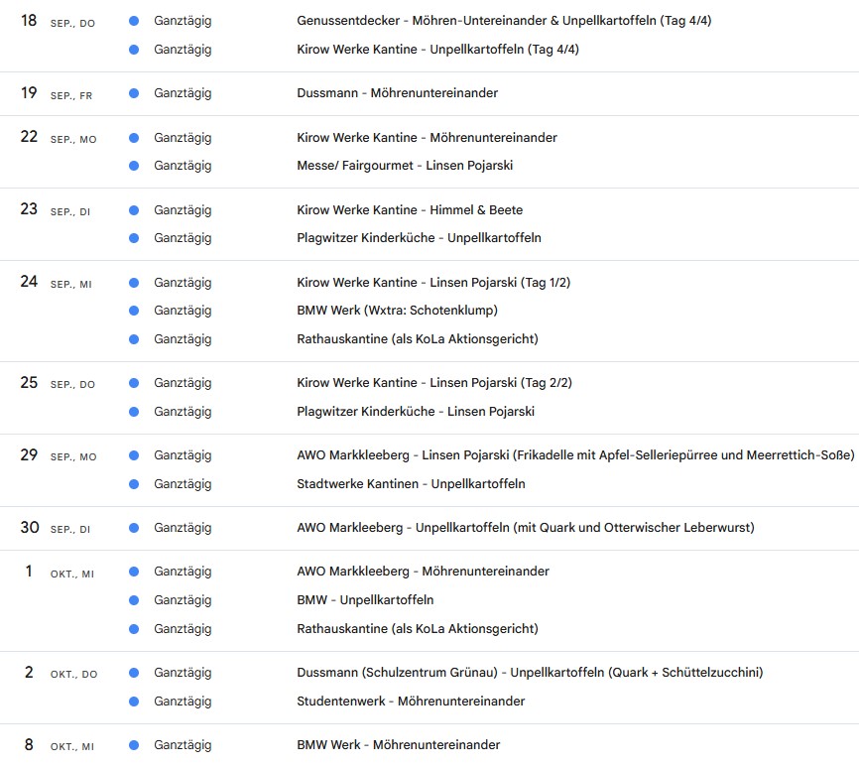Open Kirow Werke Kantine Linsen Pojarski (Tag 1/2)
859x767 pixels.
click(433, 283)
